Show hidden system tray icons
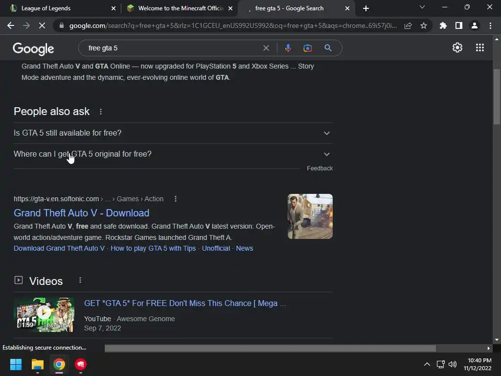 [427, 364]
